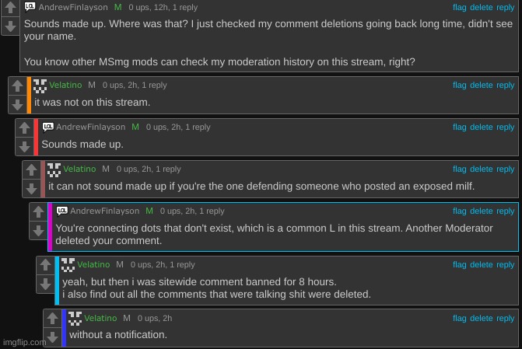Delete the "it was not on this stream" comment
The height and width of the screenshot is (349, 522).
coord(482,86)
